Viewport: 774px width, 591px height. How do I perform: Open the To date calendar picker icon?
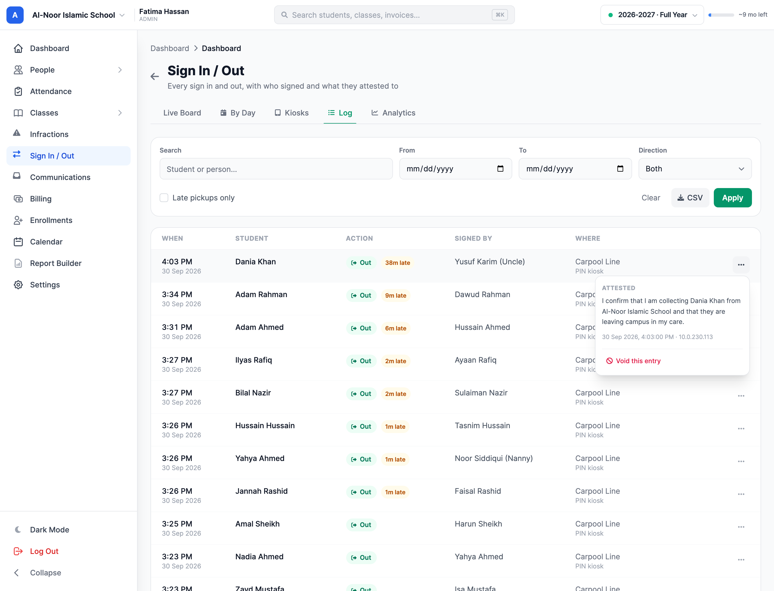620,169
